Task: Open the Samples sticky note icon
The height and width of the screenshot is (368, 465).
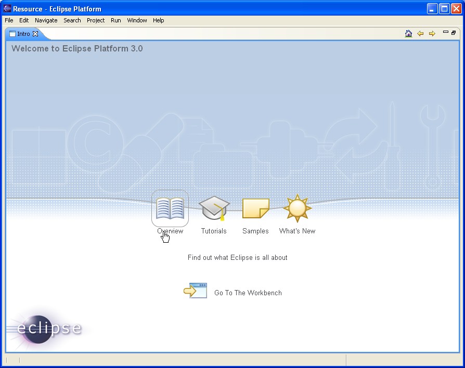Action: [255, 208]
